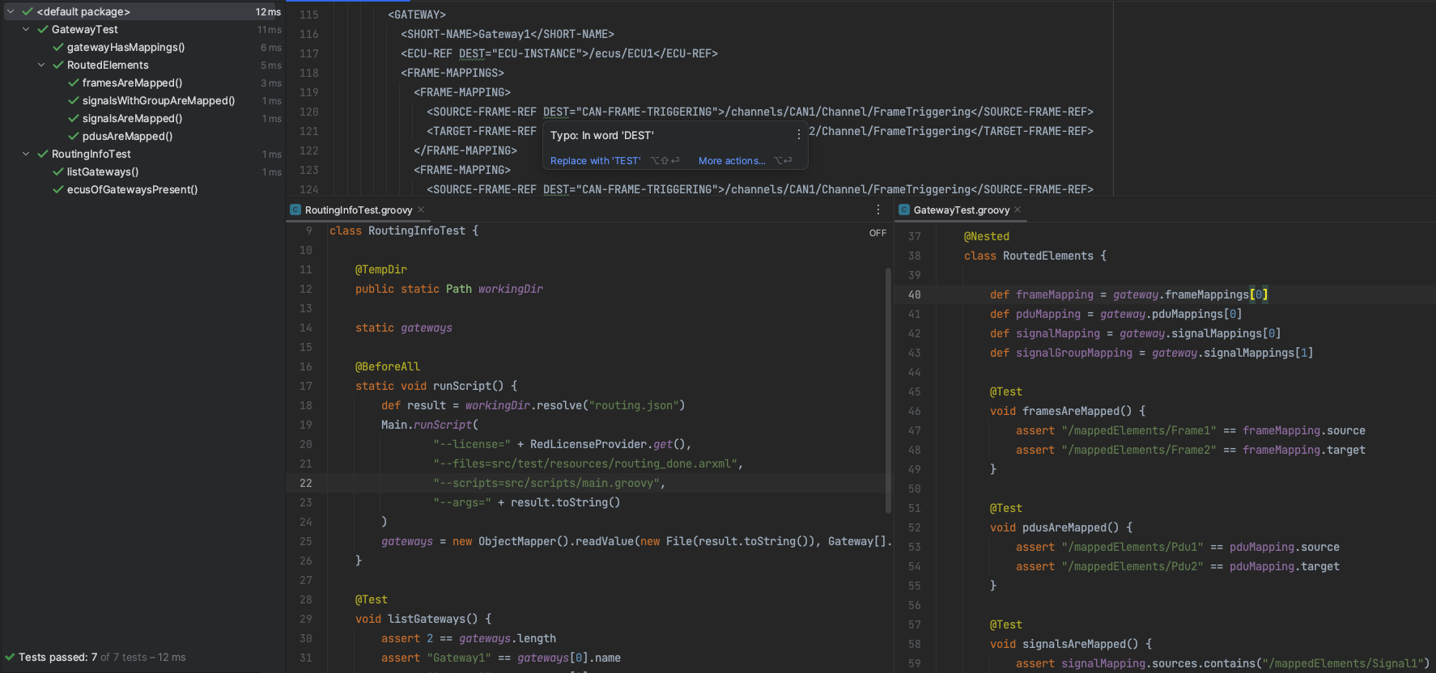Select the gatewayHasMappings() test result

click(x=125, y=47)
